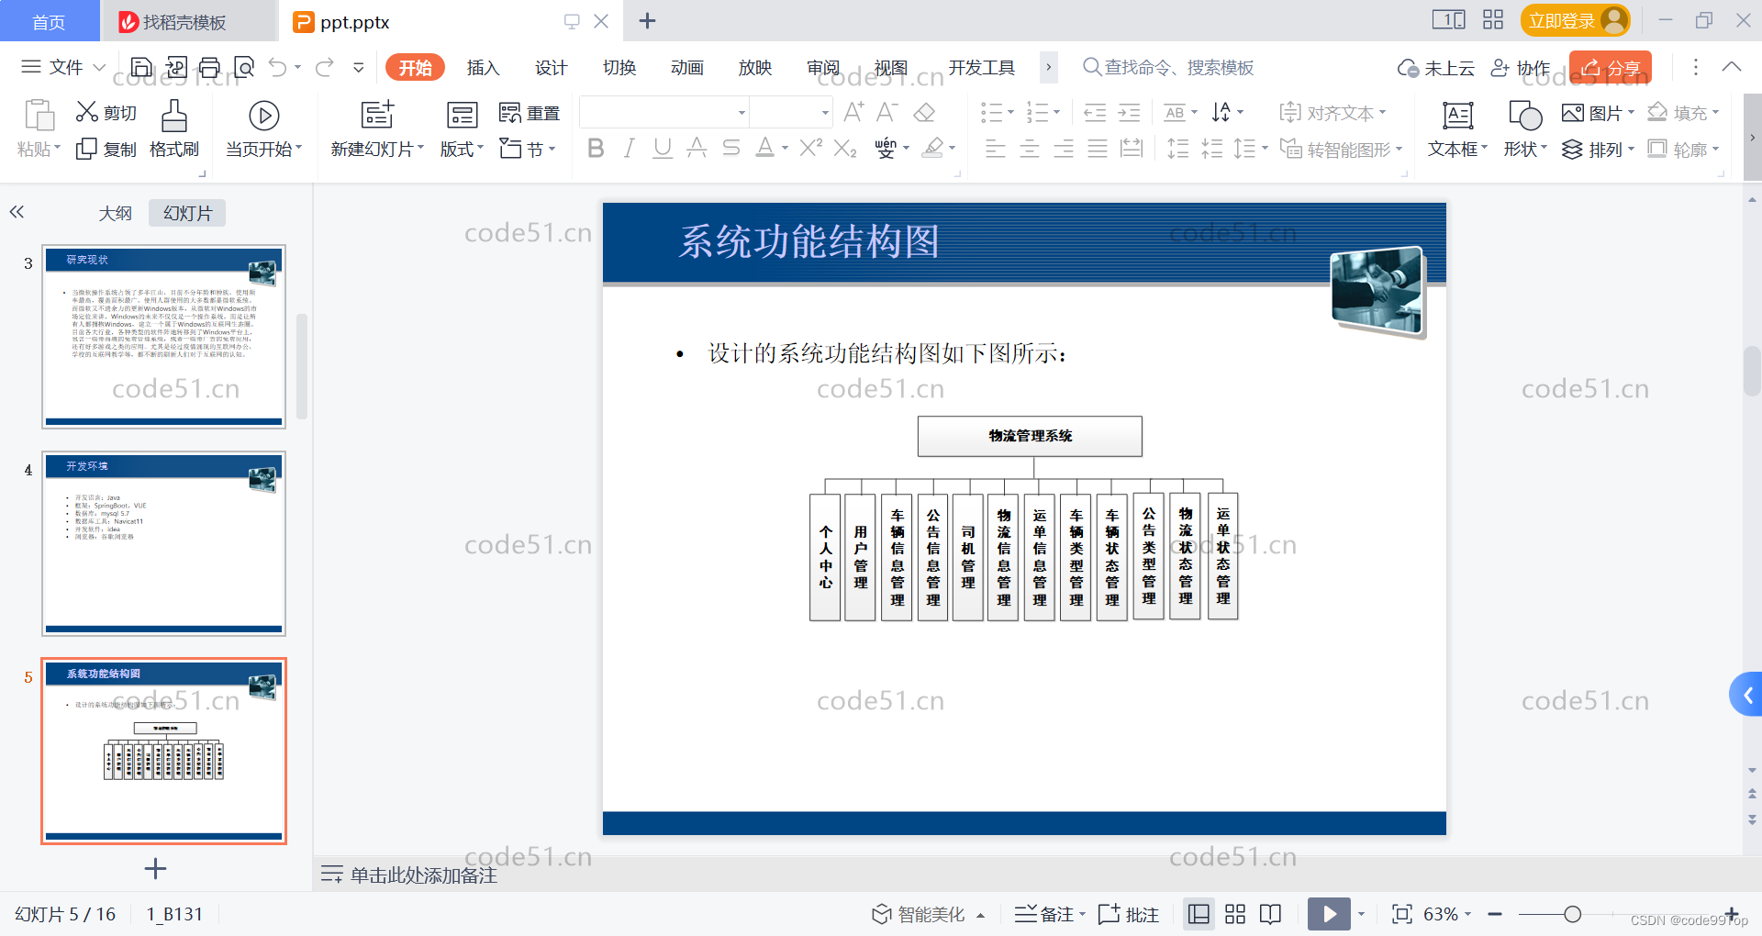The height and width of the screenshot is (936, 1762).
Task: Switch to the 开发工具 ribbon tab
Action: [982, 67]
